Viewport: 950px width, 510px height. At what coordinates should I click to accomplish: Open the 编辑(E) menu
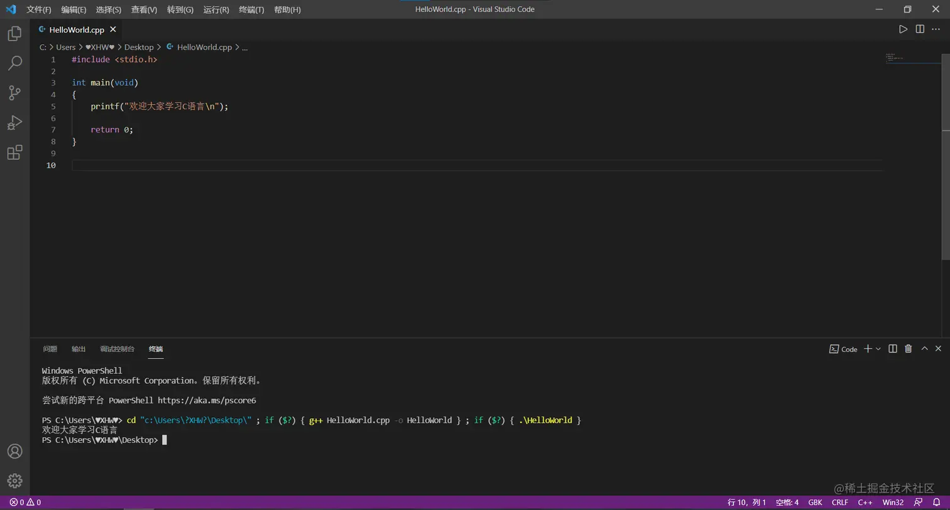click(x=74, y=9)
